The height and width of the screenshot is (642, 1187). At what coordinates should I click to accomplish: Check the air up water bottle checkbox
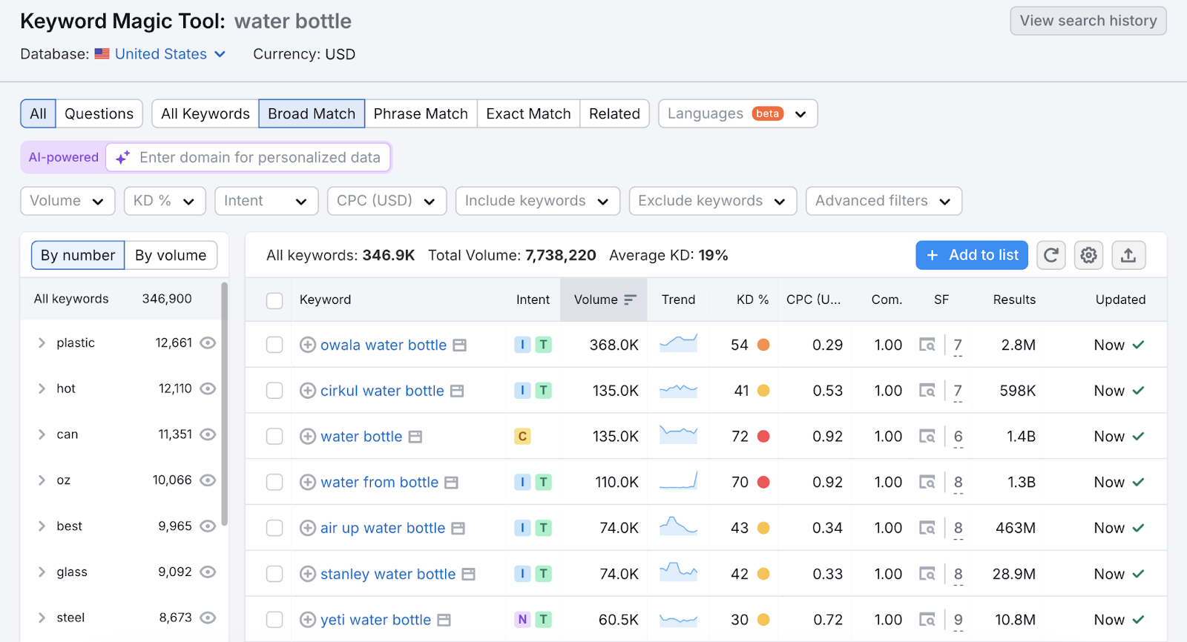[274, 528]
